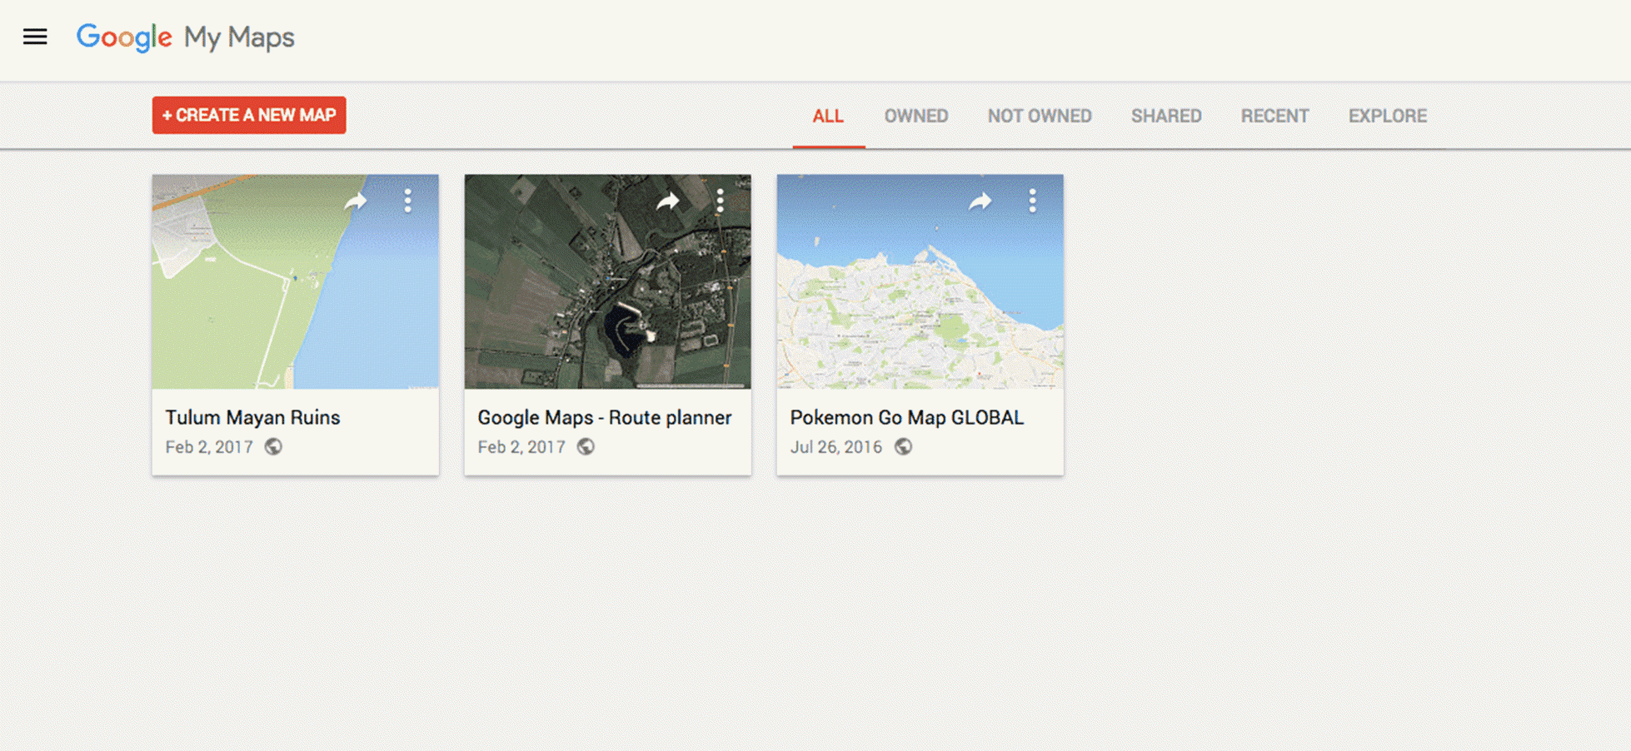The image size is (1631, 751).
Task: Open more options for Route planner map
Action: 720,201
